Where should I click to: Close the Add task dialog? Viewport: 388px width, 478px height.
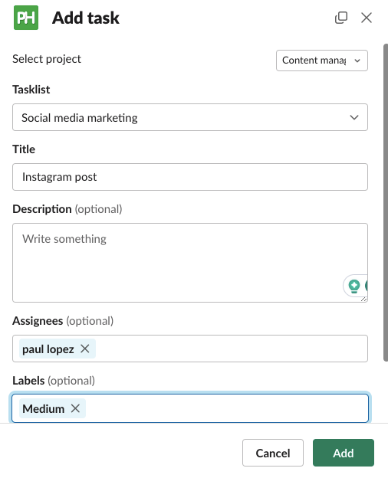[x=367, y=18]
